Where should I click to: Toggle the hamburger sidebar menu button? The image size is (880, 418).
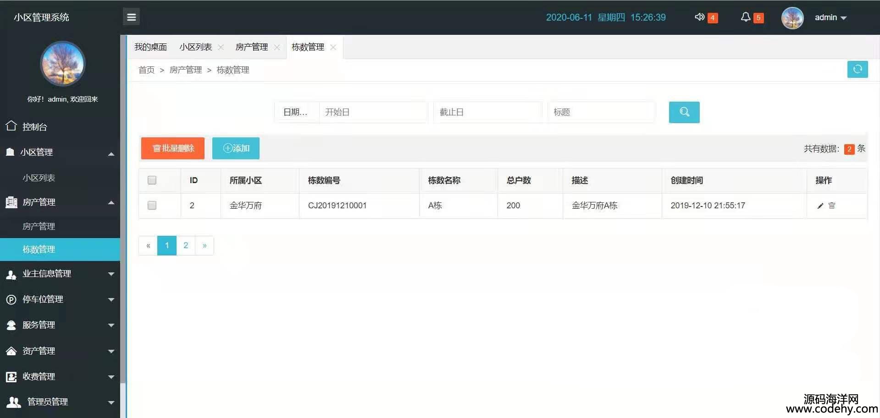tap(131, 17)
